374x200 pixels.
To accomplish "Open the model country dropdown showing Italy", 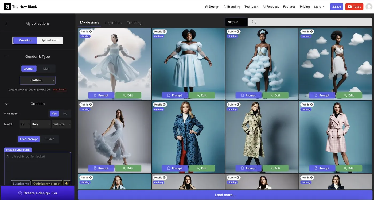I will click(41, 124).
